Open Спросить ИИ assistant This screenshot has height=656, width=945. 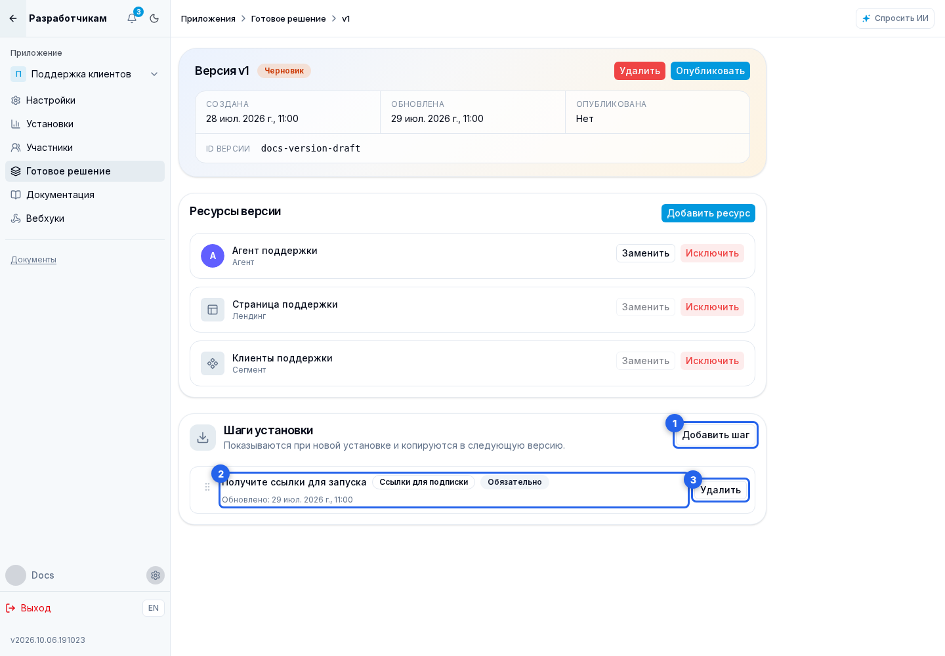point(895,18)
